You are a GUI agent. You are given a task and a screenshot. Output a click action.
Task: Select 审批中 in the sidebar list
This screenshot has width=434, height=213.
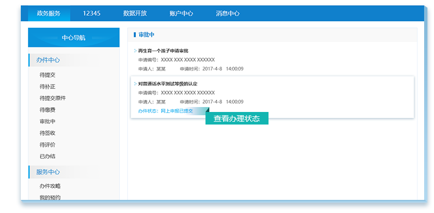[x=47, y=121]
